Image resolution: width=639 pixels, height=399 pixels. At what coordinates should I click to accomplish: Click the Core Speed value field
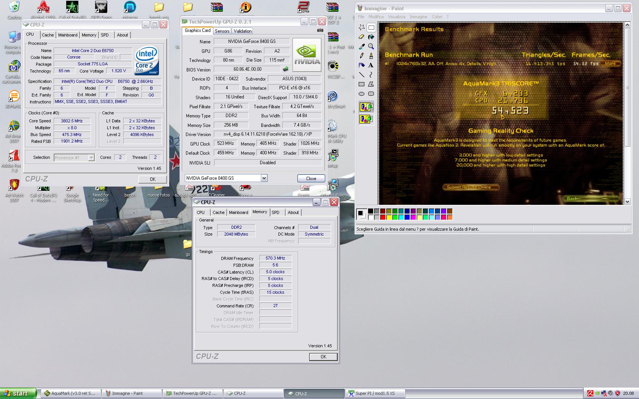point(72,121)
